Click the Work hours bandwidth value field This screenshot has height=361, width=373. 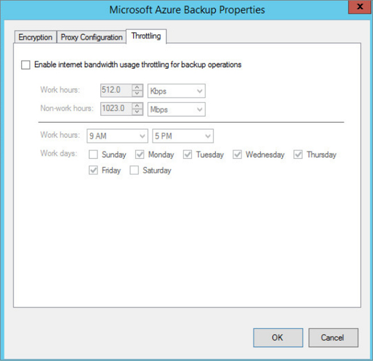(116, 91)
